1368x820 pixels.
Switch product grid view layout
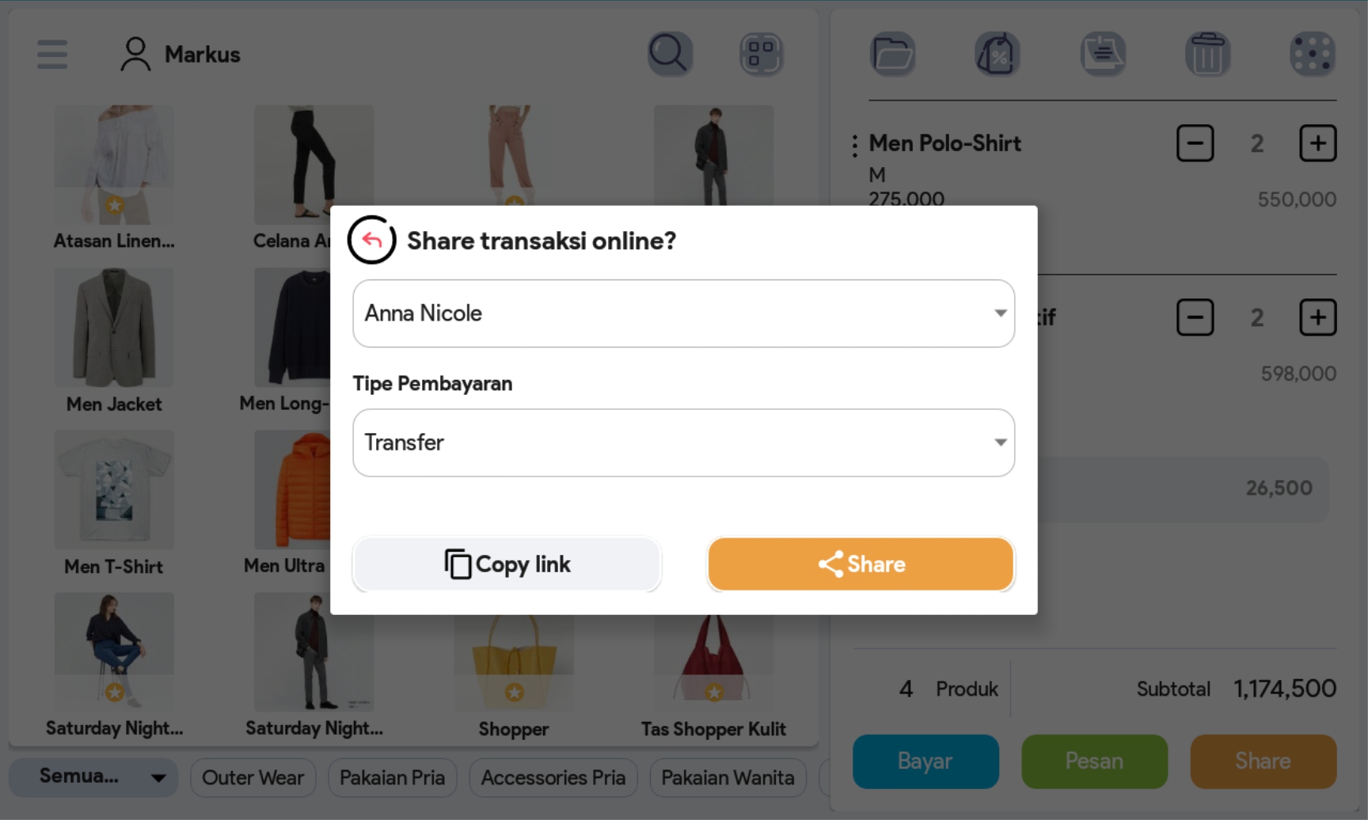click(762, 54)
